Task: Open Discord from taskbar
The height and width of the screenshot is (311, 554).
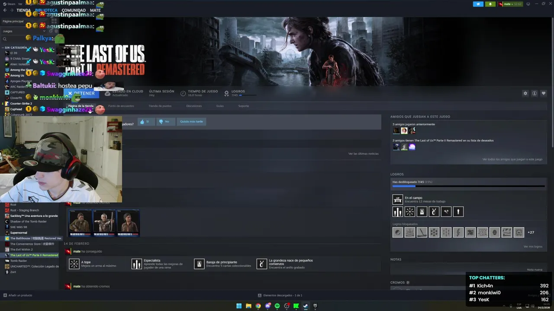Action: click(267, 306)
